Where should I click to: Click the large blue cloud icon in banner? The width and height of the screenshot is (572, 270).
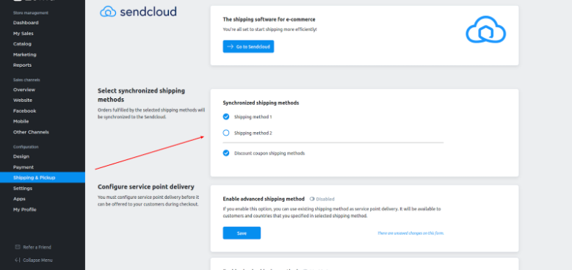tap(485, 30)
